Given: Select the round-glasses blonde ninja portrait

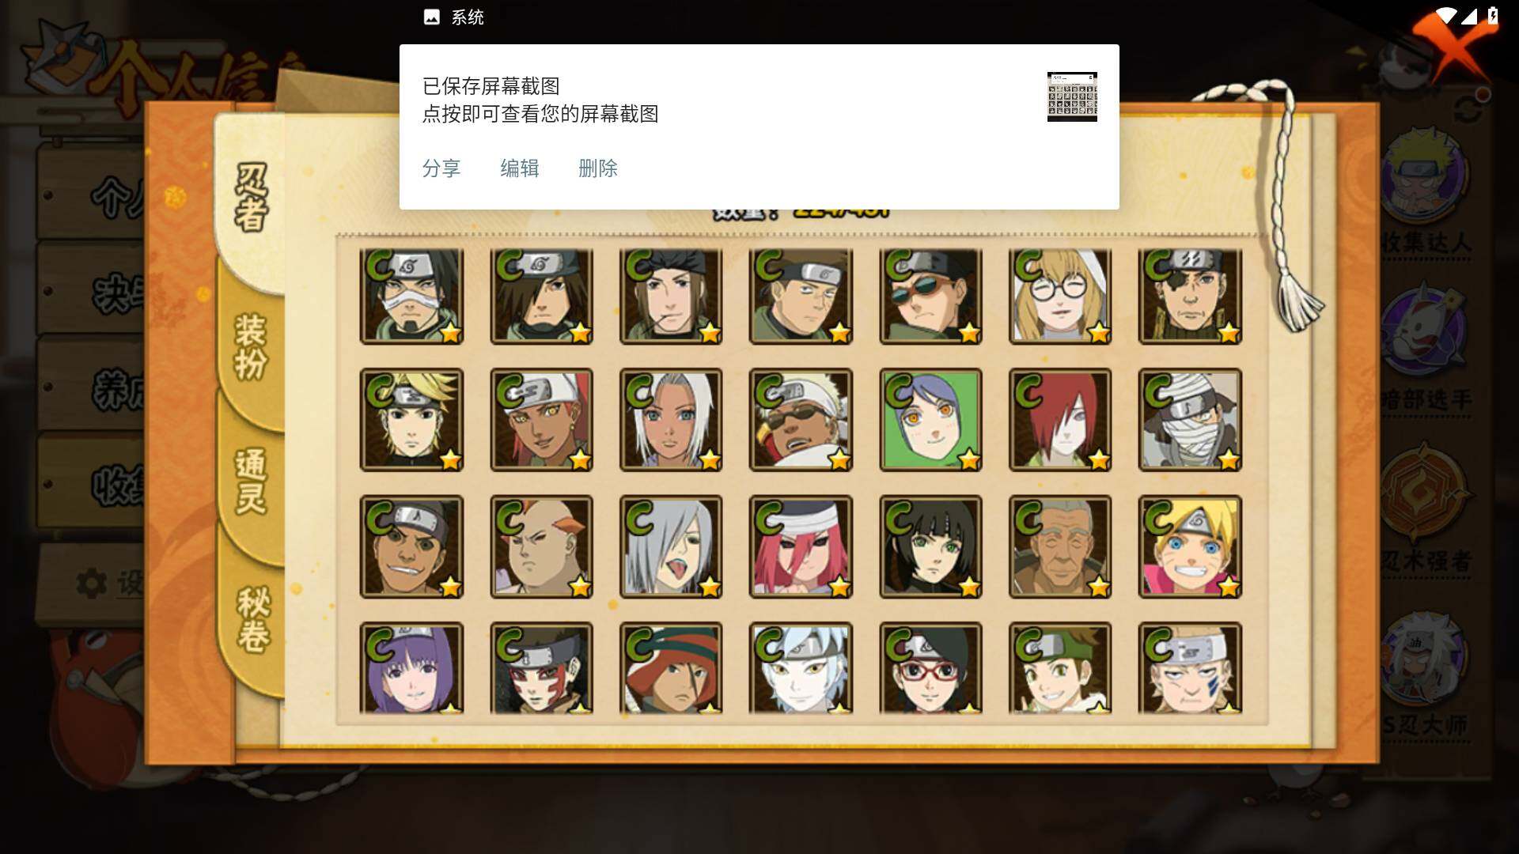Looking at the screenshot, I should (1060, 296).
